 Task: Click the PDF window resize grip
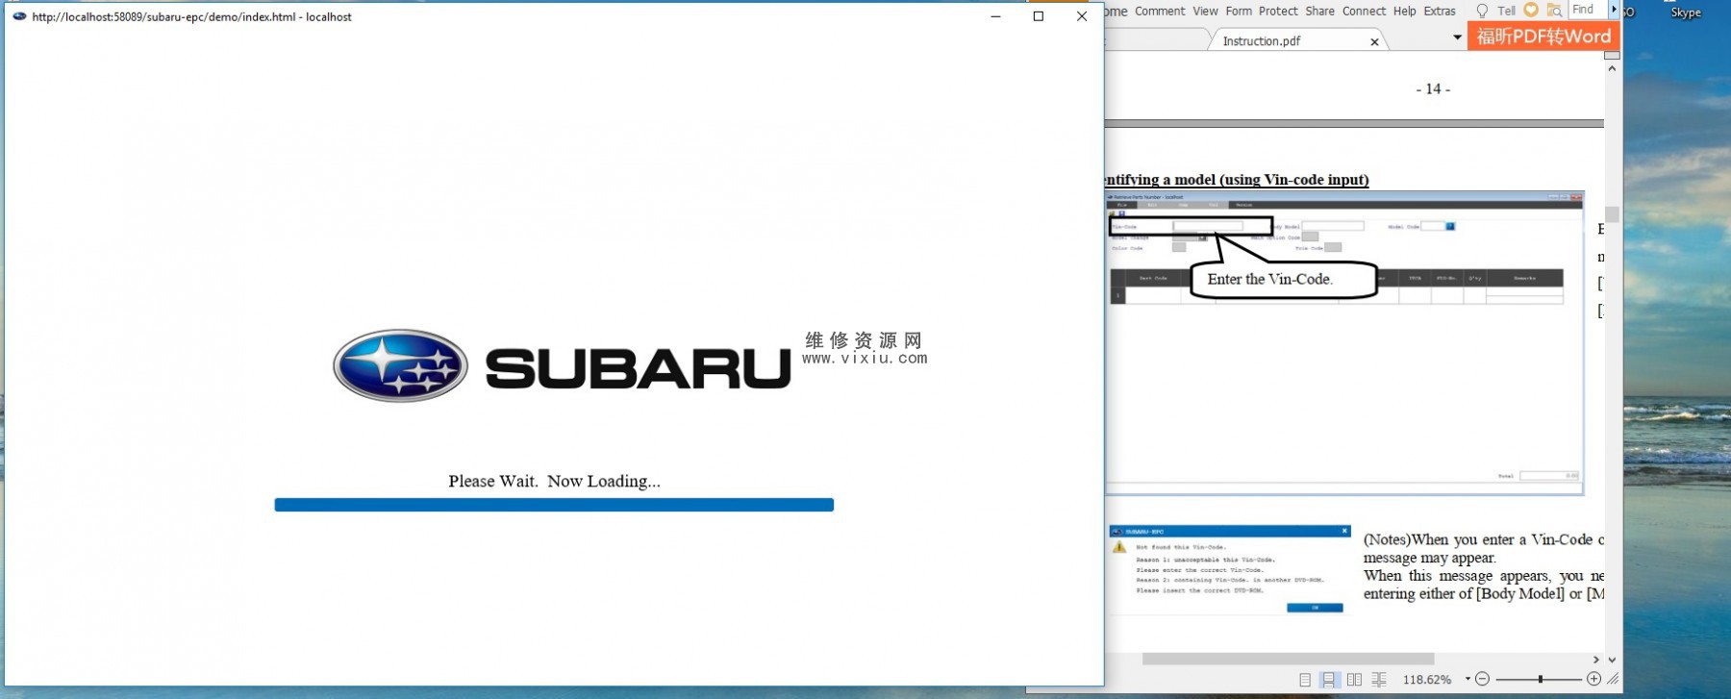(x=1613, y=679)
